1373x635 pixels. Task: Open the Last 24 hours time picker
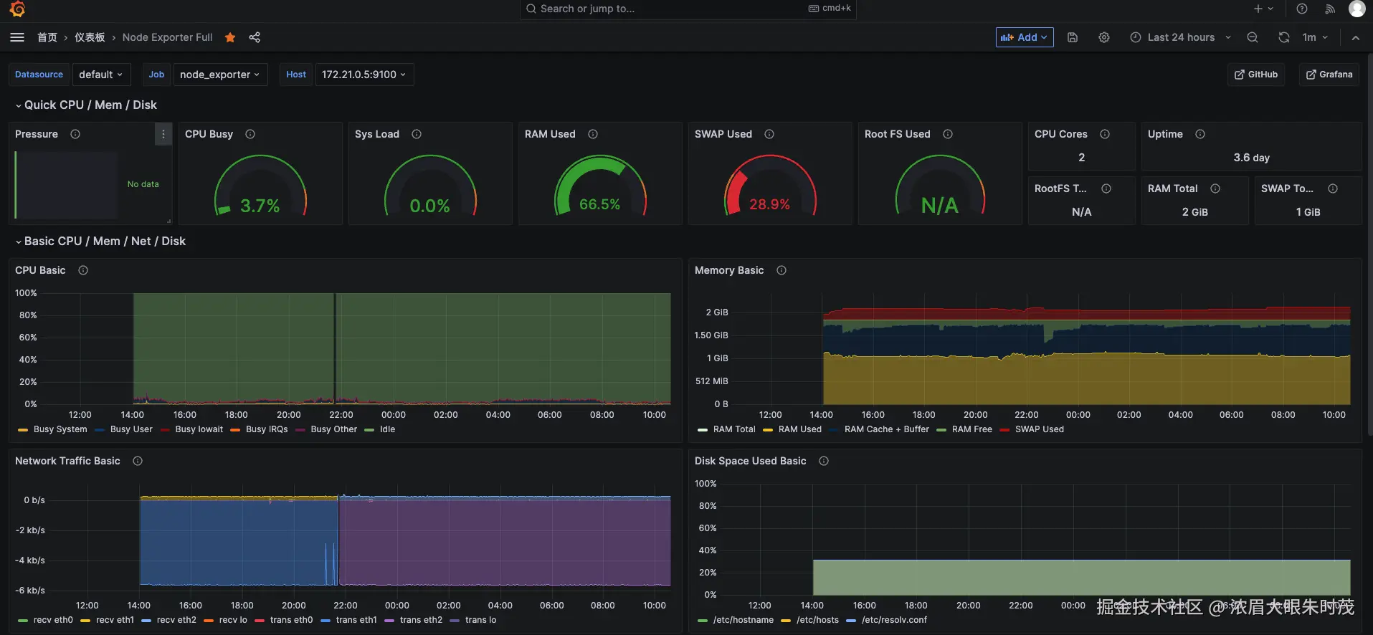click(1180, 37)
